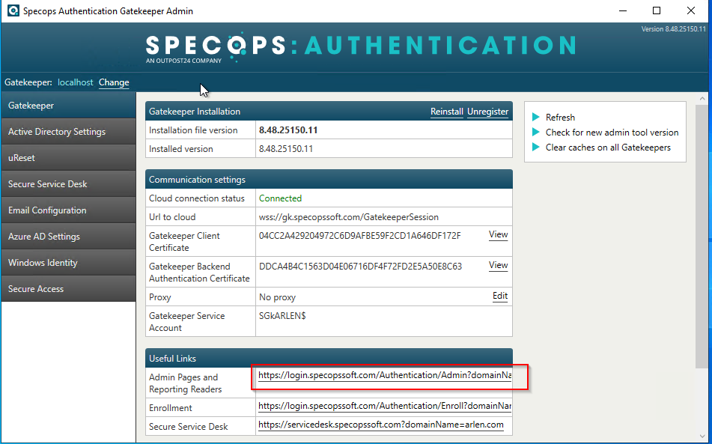Click the Version 8.48.25150.11 label at top right
This screenshot has height=444, width=712.
pyautogui.click(x=673, y=29)
